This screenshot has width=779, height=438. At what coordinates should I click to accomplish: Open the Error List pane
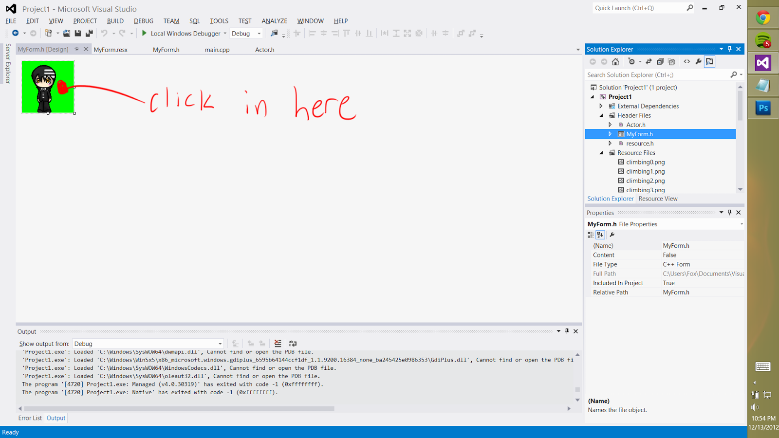[30, 418]
